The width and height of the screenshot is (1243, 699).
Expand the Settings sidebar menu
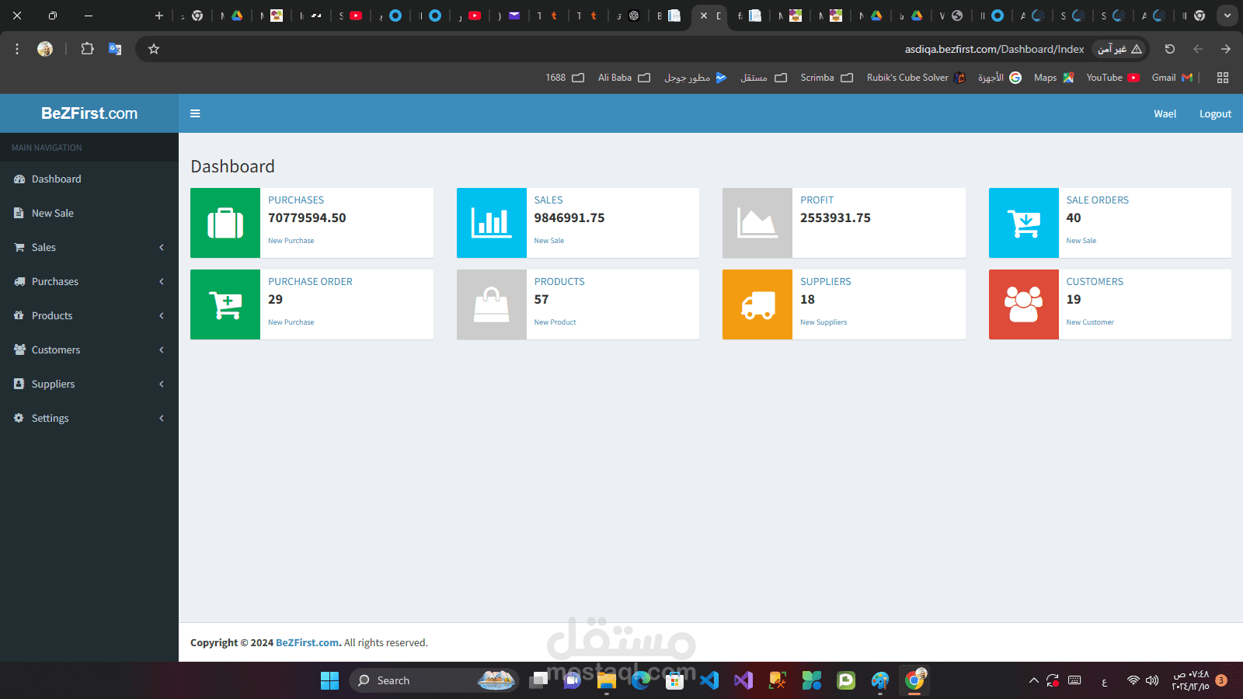click(89, 418)
